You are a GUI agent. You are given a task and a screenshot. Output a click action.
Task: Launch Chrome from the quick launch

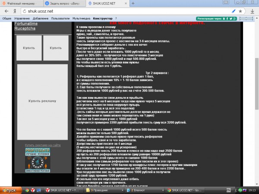(27, 191)
